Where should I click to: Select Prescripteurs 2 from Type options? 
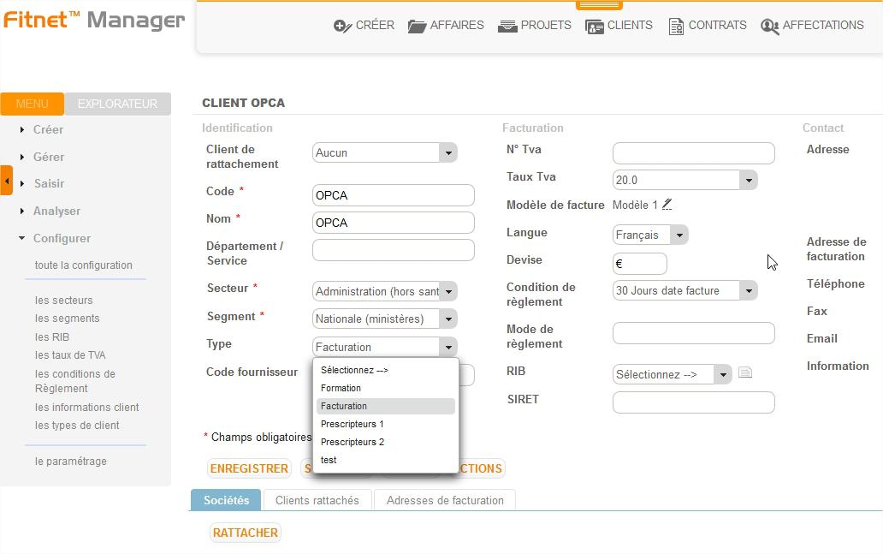(x=352, y=442)
